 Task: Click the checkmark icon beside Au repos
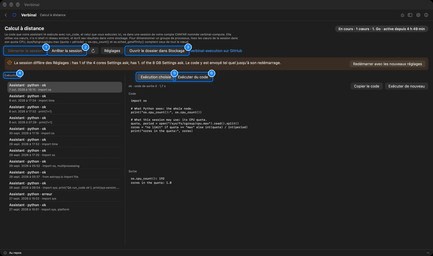point(5,253)
